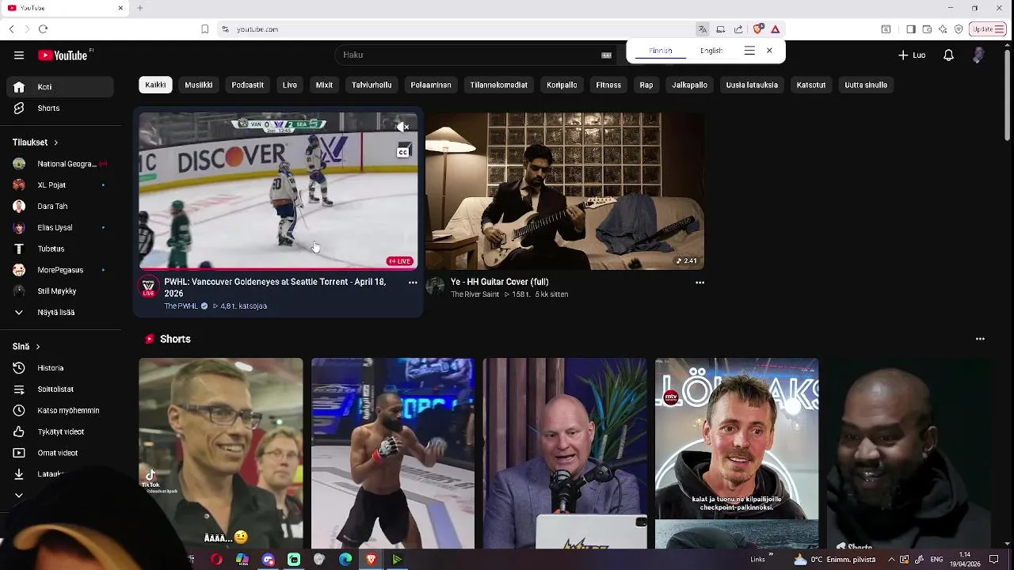Open Soittolistat in sidebar
1014x570 pixels.
(x=60, y=389)
